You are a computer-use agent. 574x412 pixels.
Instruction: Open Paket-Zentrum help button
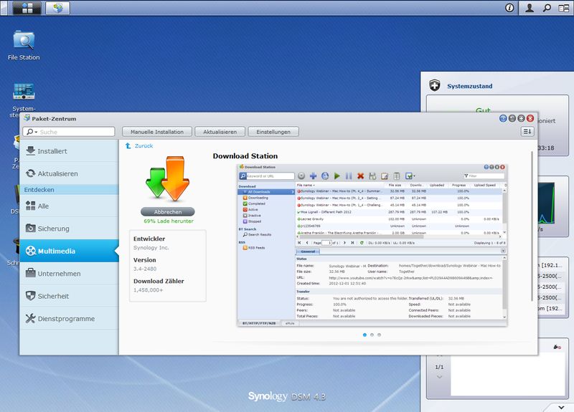[x=503, y=118]
